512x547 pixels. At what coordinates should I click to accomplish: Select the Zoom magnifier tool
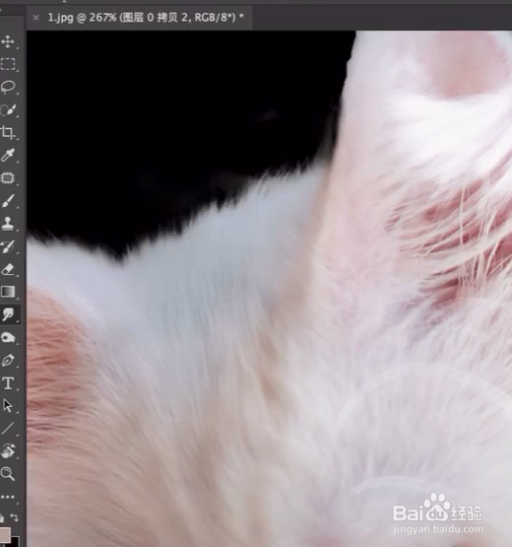[x=8, y=474]
